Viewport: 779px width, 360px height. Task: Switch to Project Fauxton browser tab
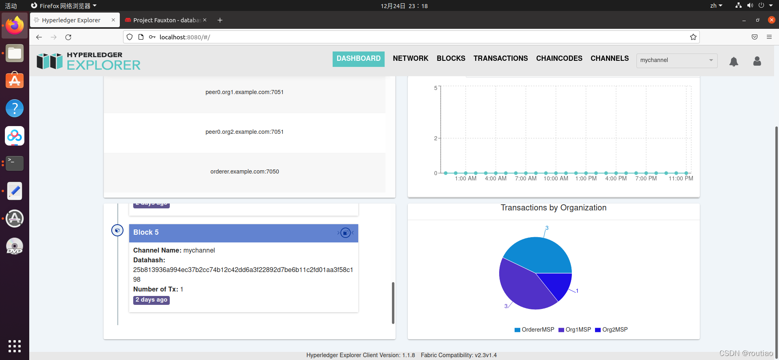(x=166, y=20)
